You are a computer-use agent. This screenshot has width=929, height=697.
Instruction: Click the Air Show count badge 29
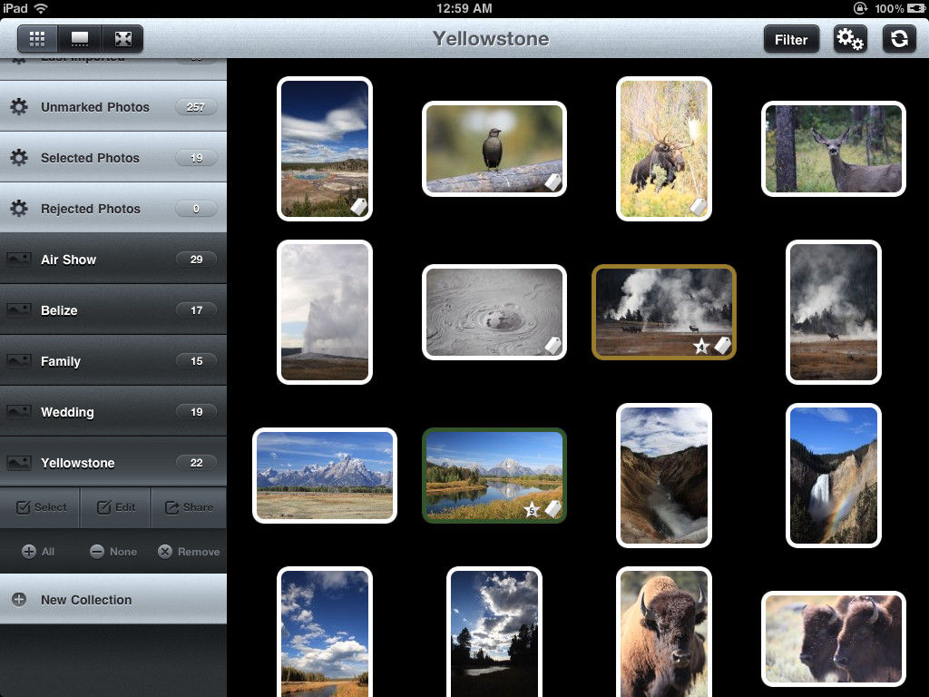click(196, 259)
